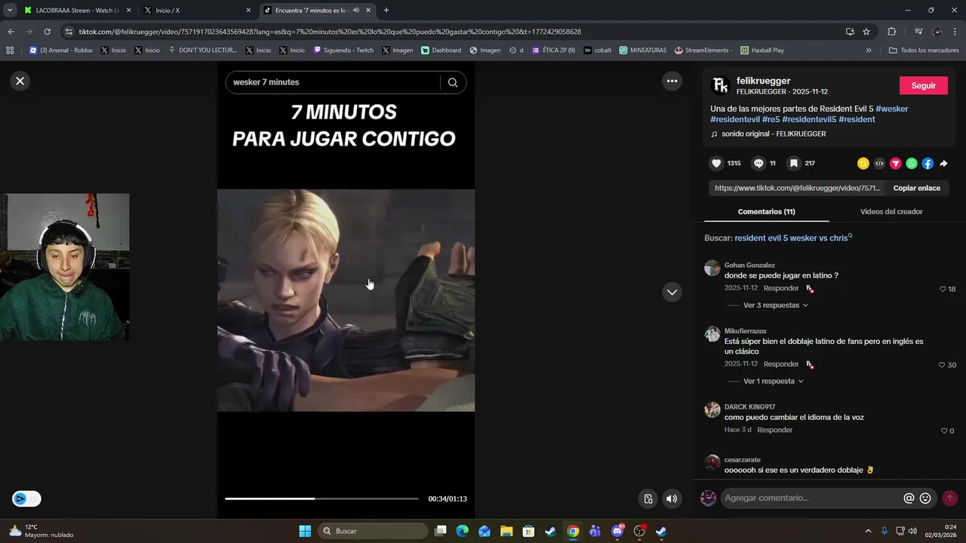Click the embed code icon
966x543 pixels.
(879, 164)
